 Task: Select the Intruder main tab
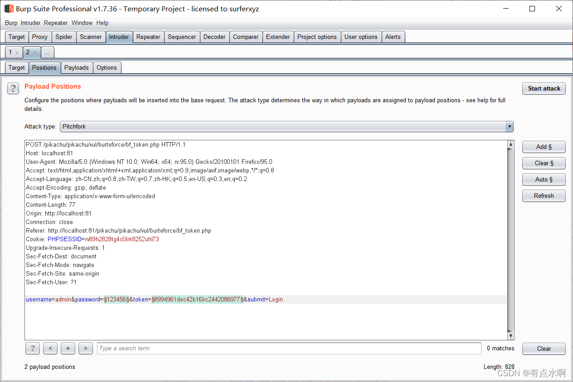(119, 37)
